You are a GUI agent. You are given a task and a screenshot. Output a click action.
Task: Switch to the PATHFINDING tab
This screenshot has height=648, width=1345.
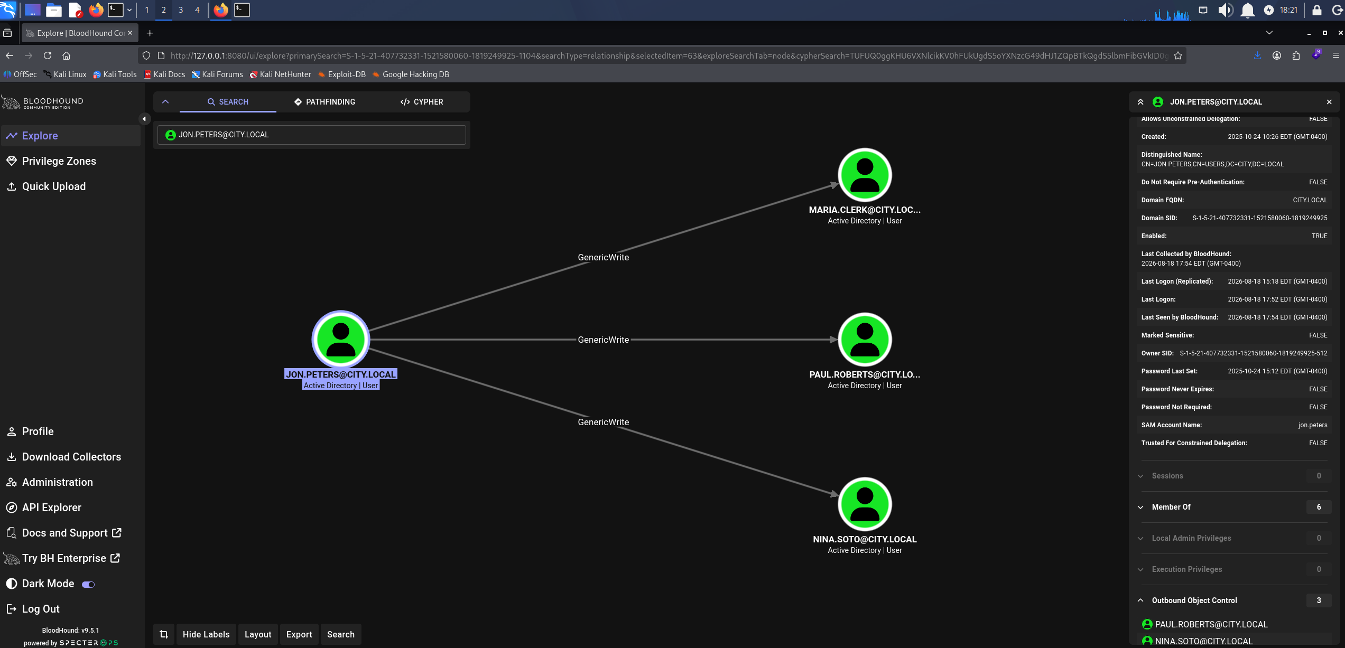click(x=324, y=102)
